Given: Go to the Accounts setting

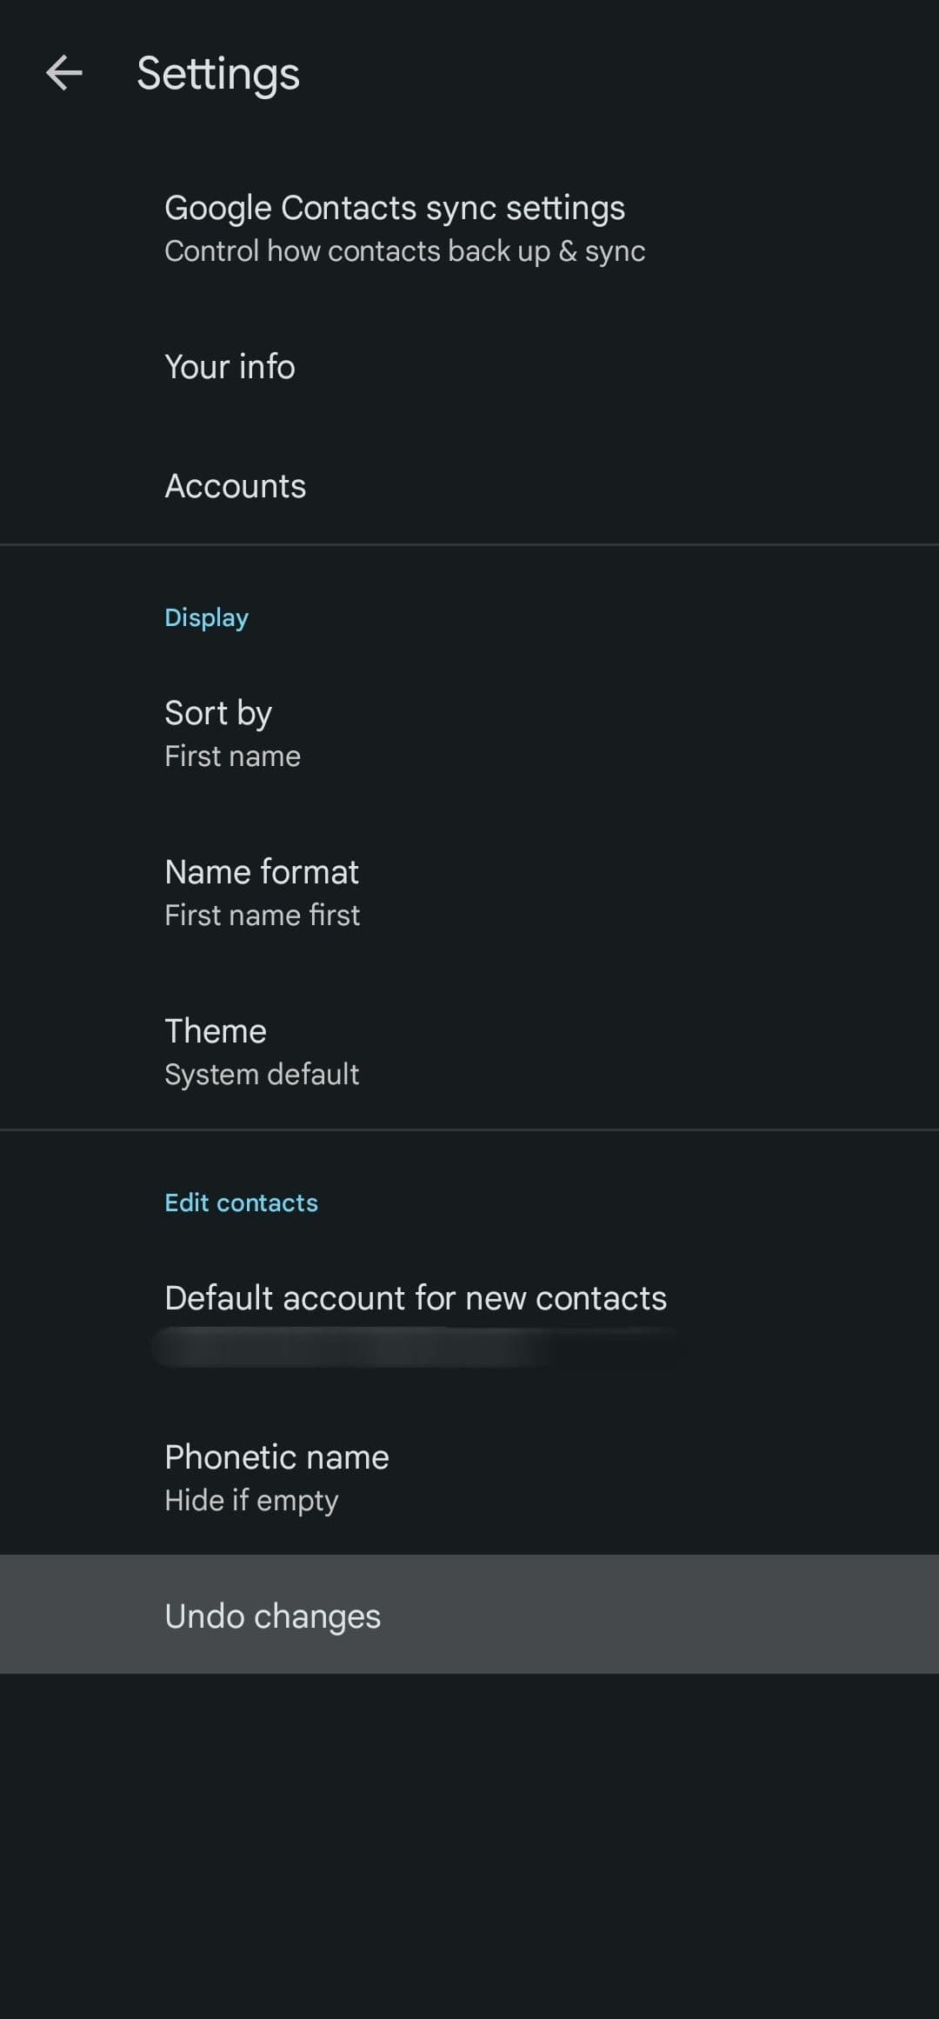Looking at the screenshot, I should [x=236, y=486].
